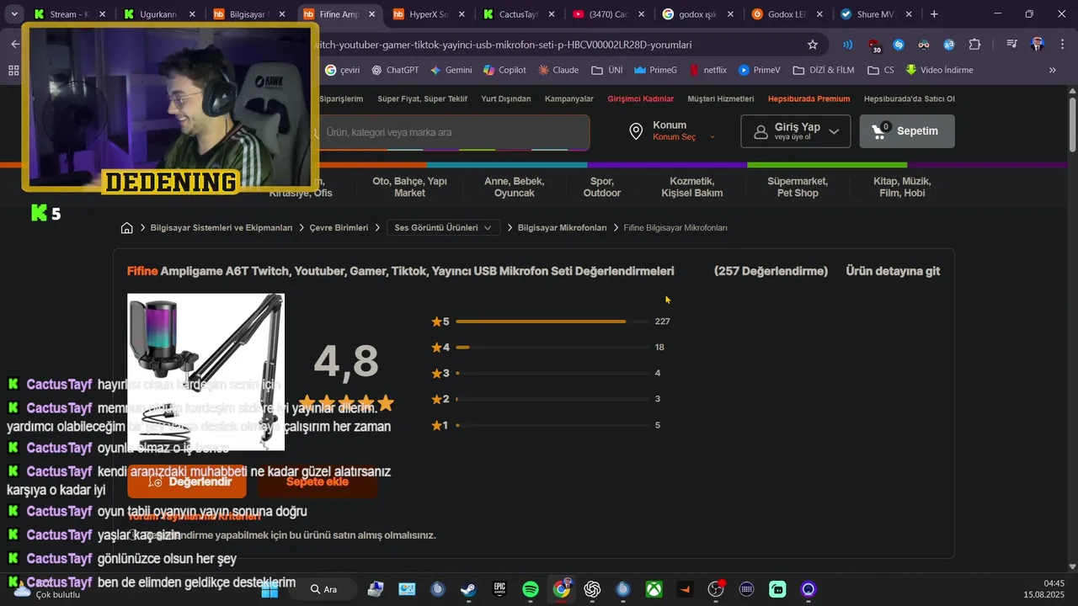Image resolution: width=1078 pixels, height=606 pixels.
Task: Click the home icon in breadcrumb
Action: pos(126,228)
